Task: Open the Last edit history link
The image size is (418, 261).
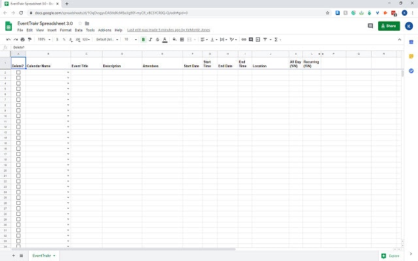Action: [x=169, y=30]
